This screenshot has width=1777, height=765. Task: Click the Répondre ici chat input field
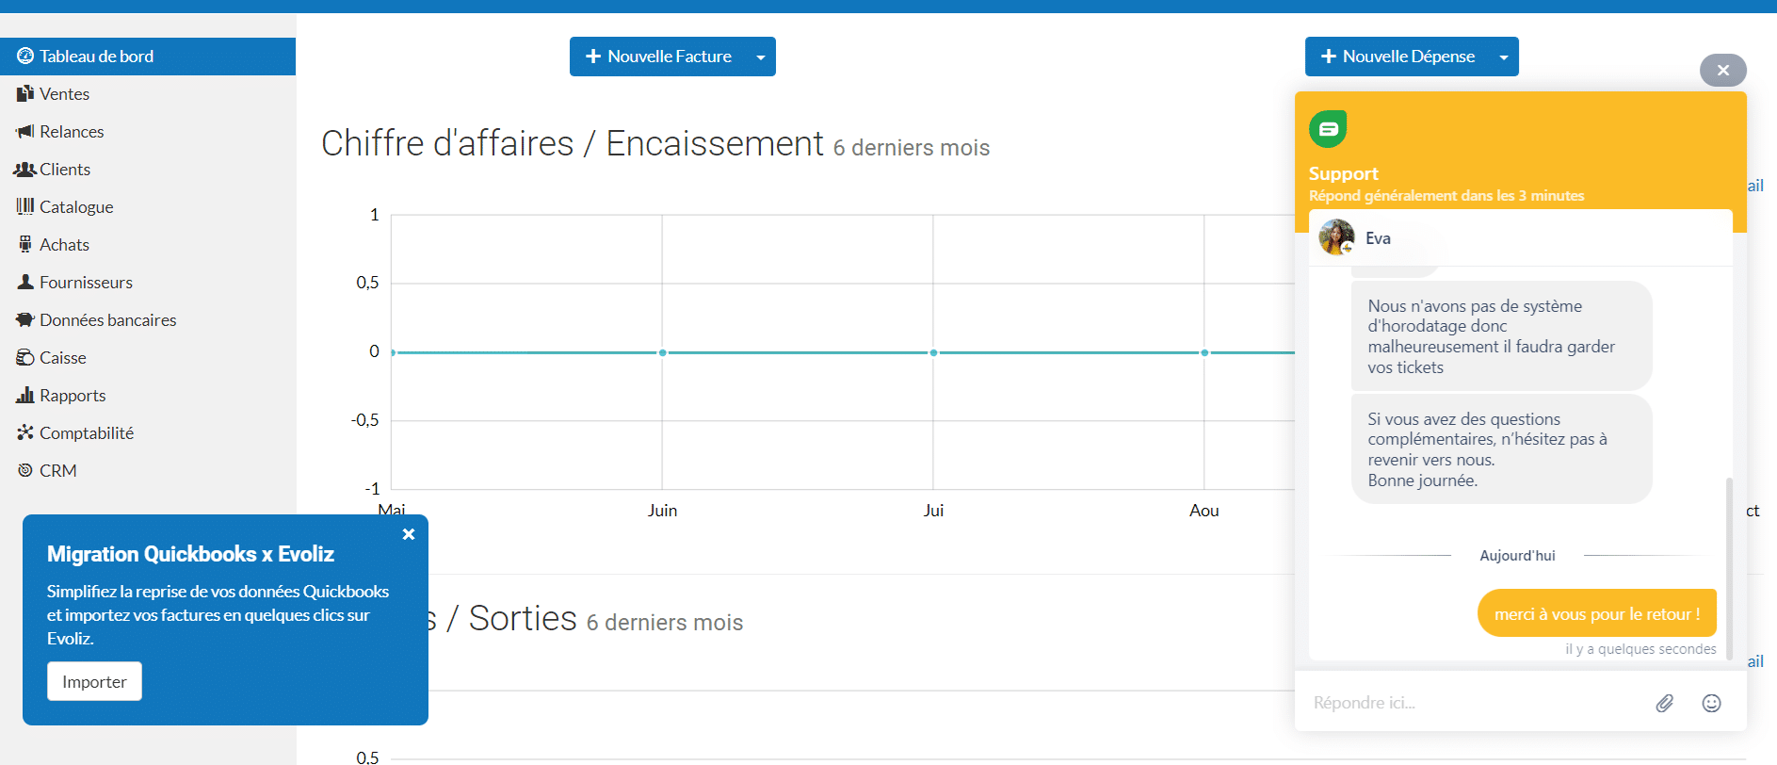1474,703
